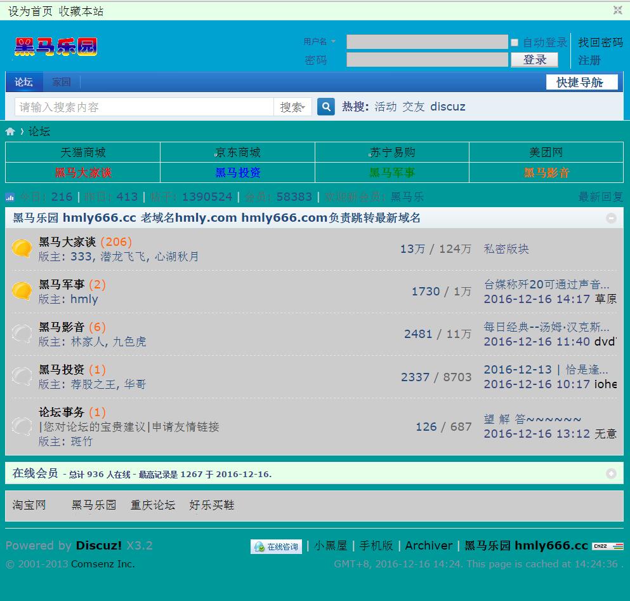Open moderator 潜龙飞飞 profile
The height and width of the screenshot is (601, 630).
122,257
